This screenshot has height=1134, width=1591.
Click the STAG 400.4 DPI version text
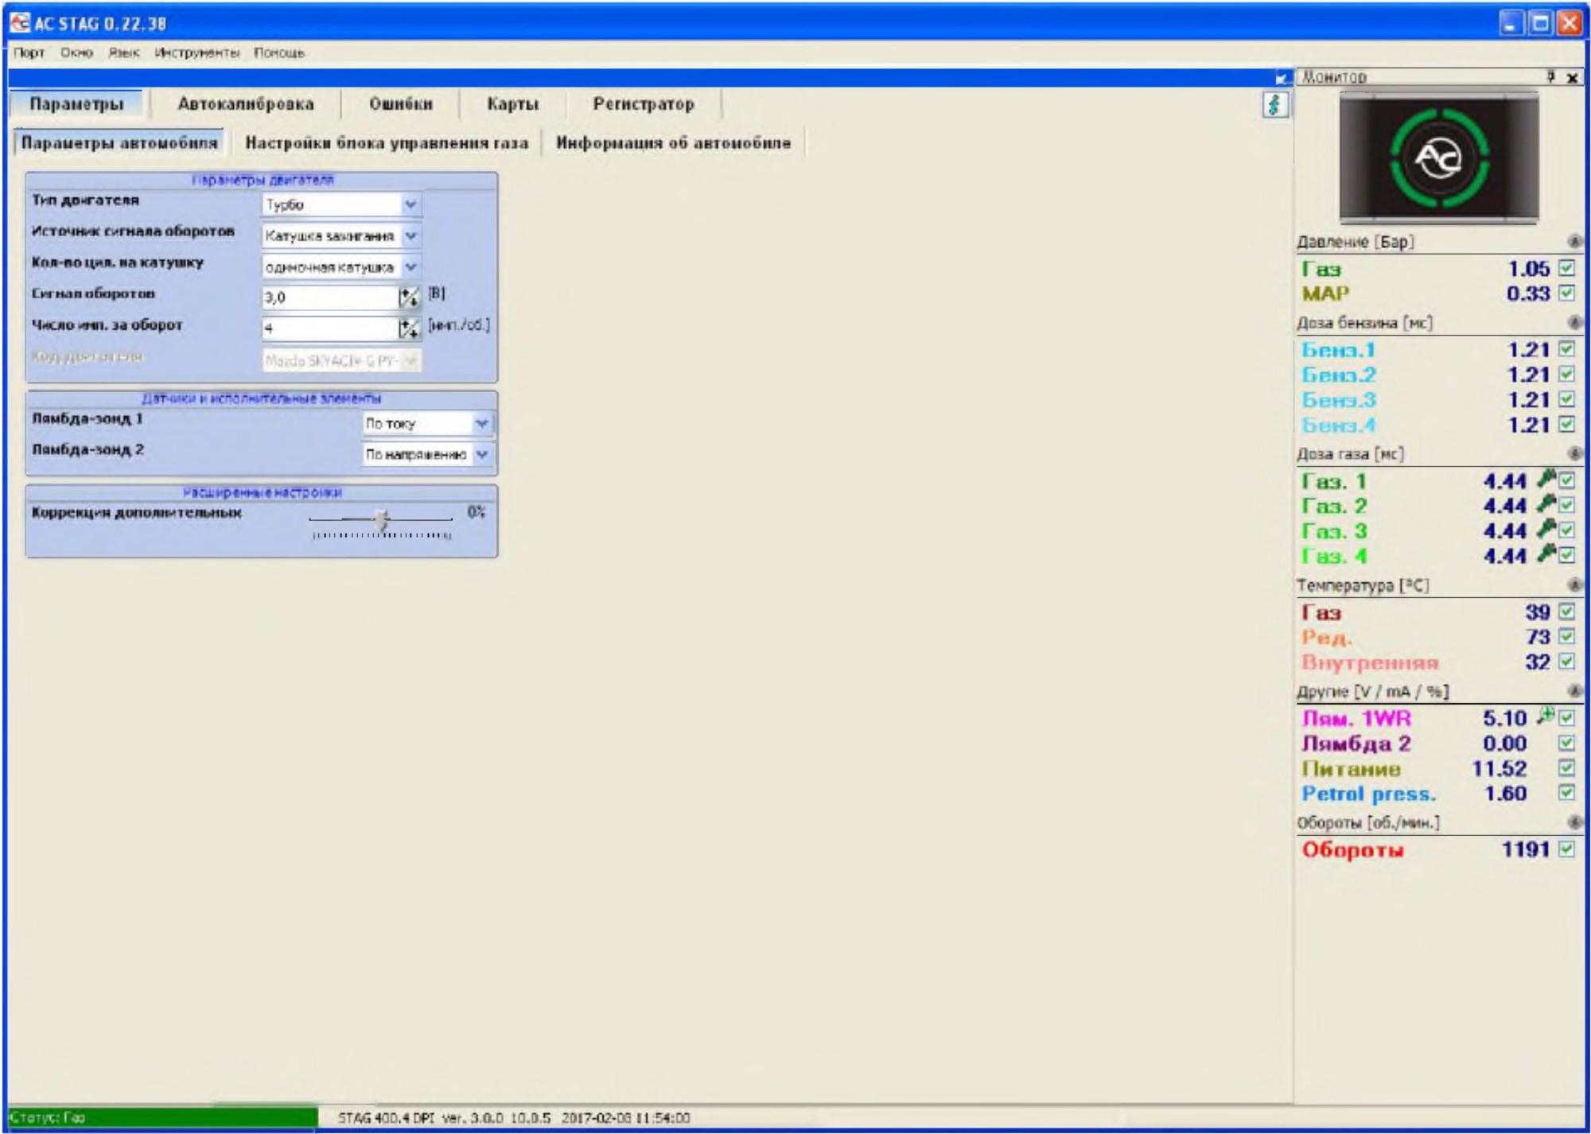pos(514,1118)
